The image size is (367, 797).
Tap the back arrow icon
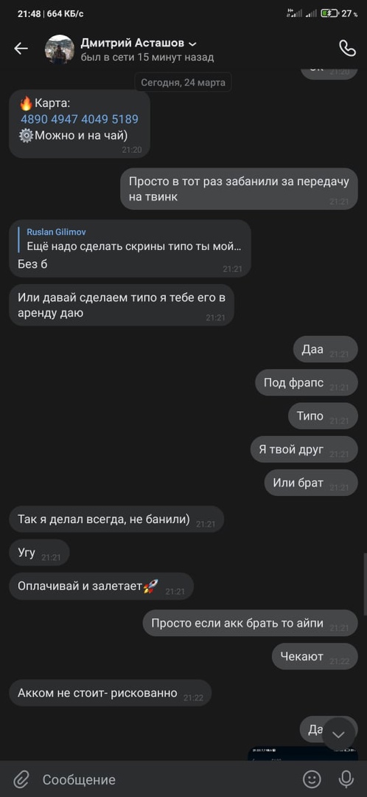point(21,49)
